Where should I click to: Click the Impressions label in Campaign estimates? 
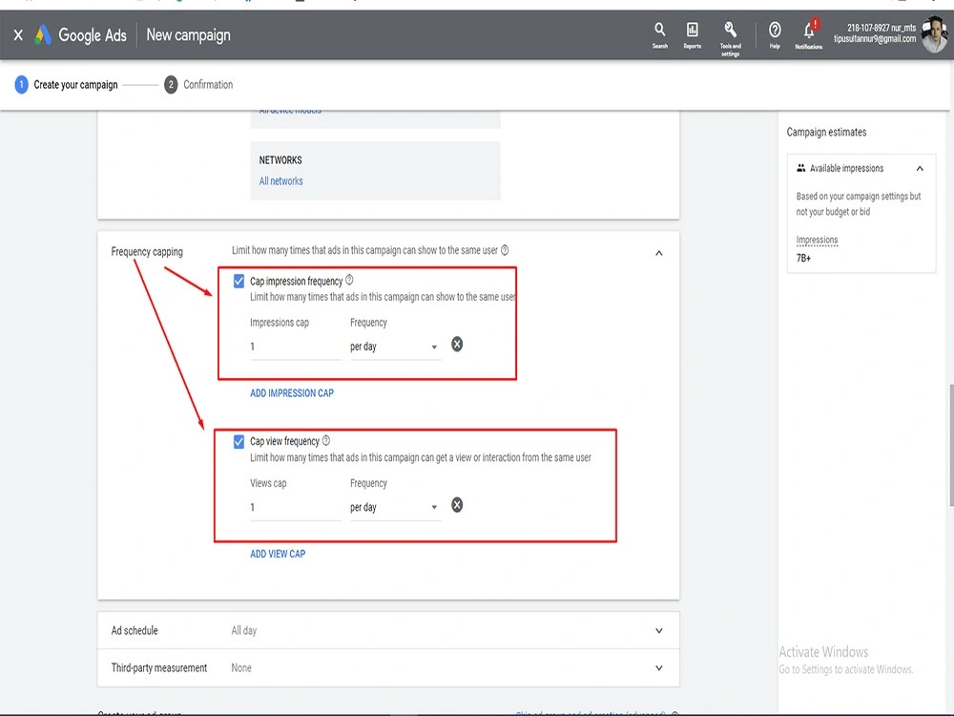pos(818,240)
